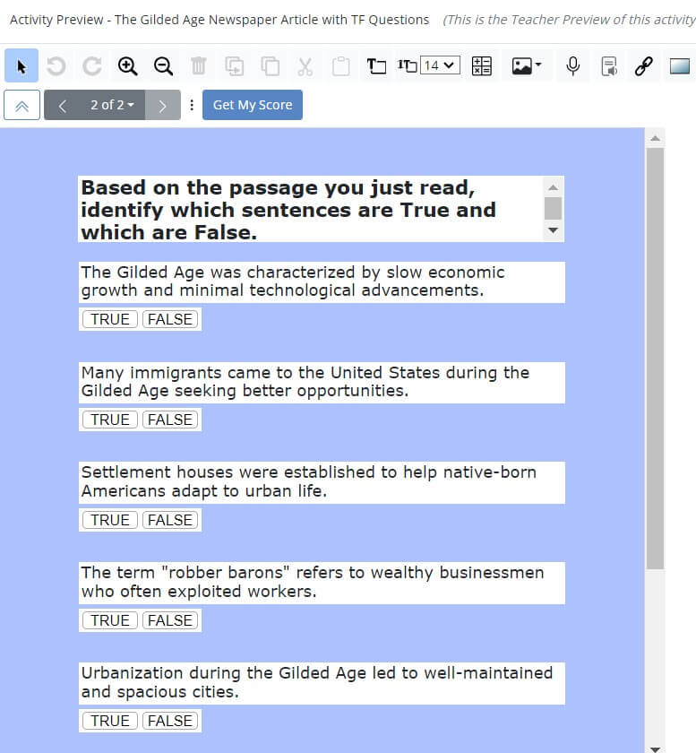Select FALSE for immigrants seeking opportunities statement
This screenshot has height=753, width=696.
170,420
